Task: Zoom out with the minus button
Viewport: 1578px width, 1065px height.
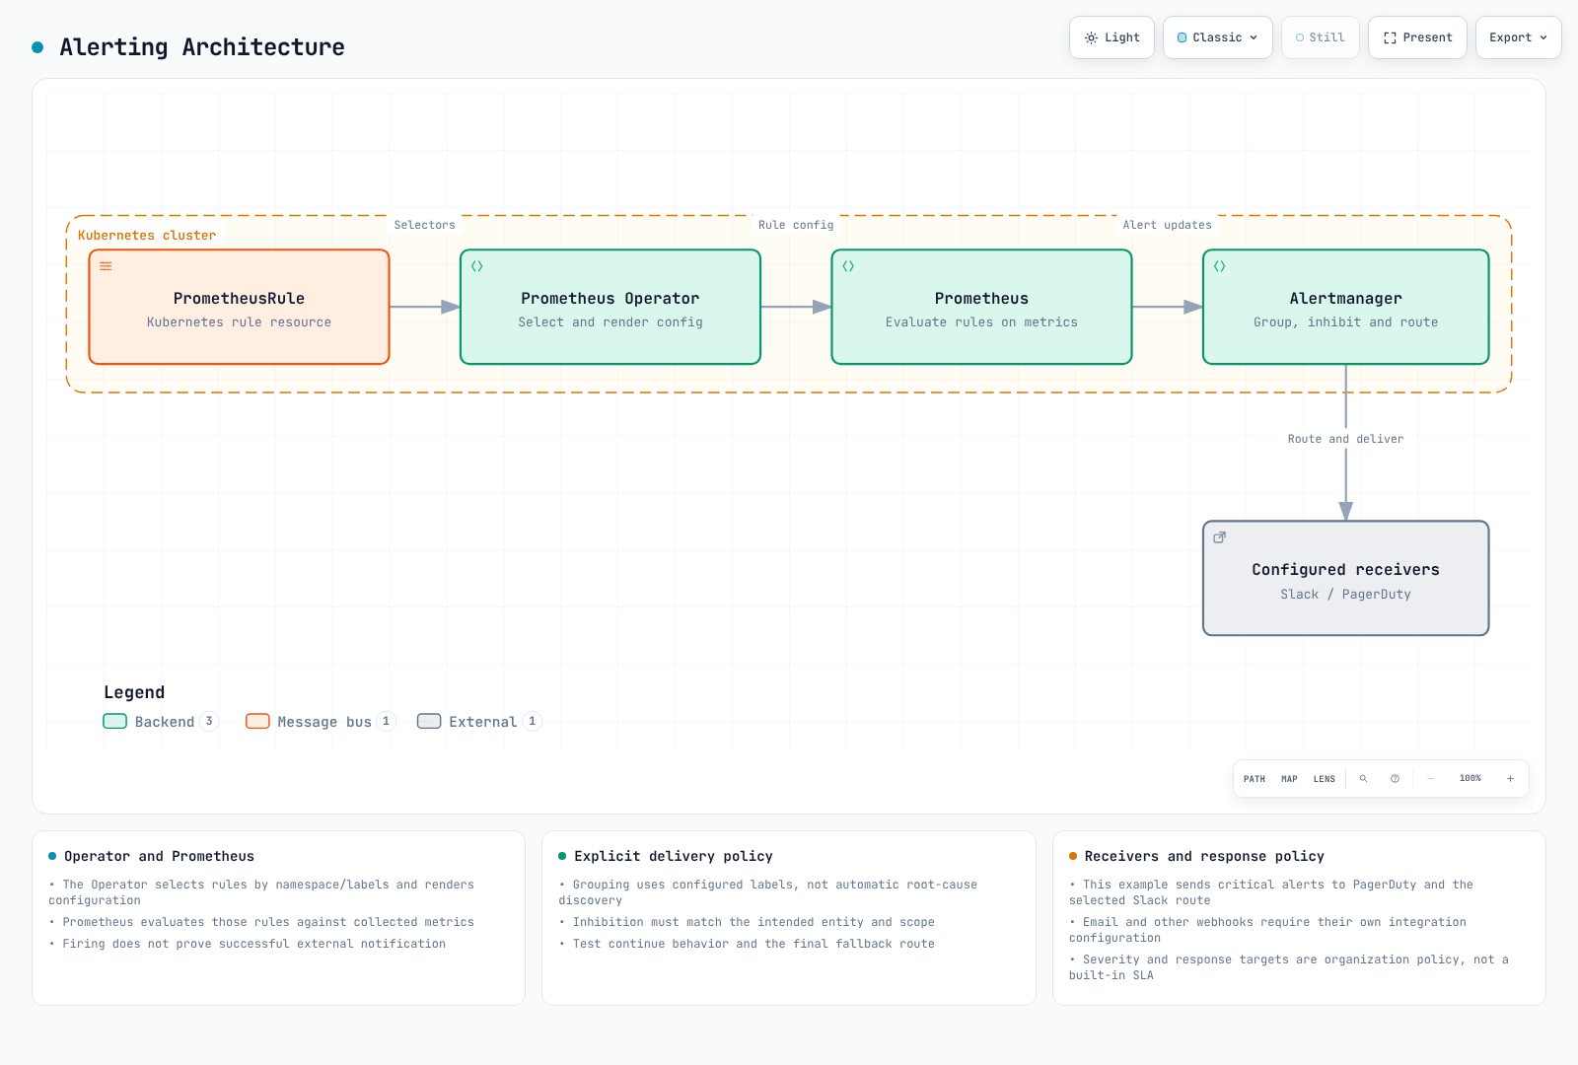Action: tap(1431, 779)
